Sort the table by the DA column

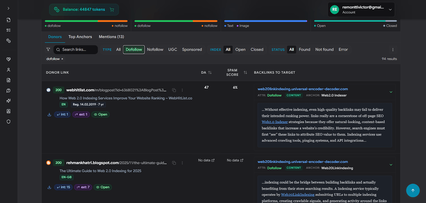210,72
